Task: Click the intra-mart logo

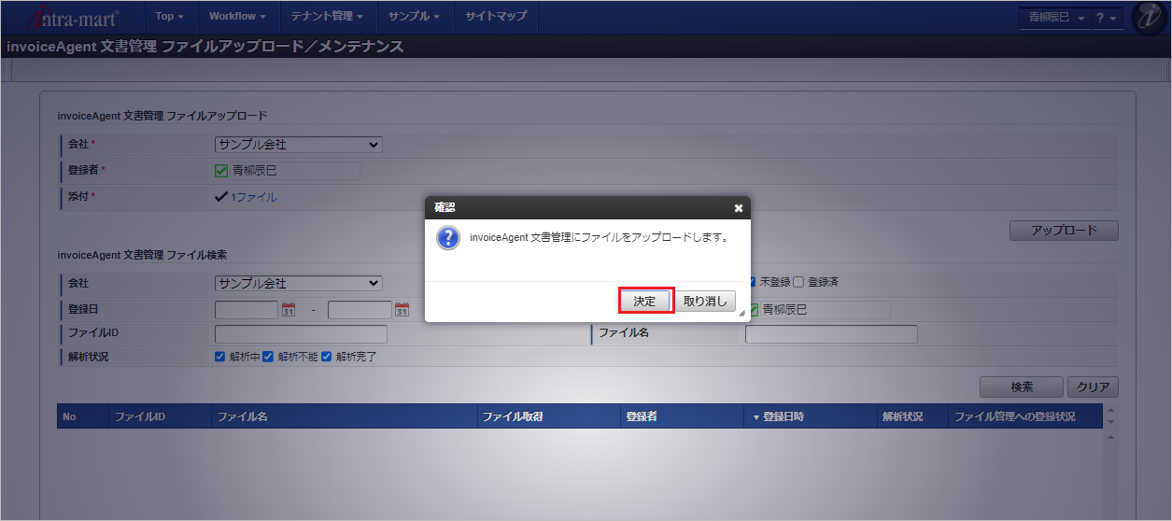Action: point(73,17)
